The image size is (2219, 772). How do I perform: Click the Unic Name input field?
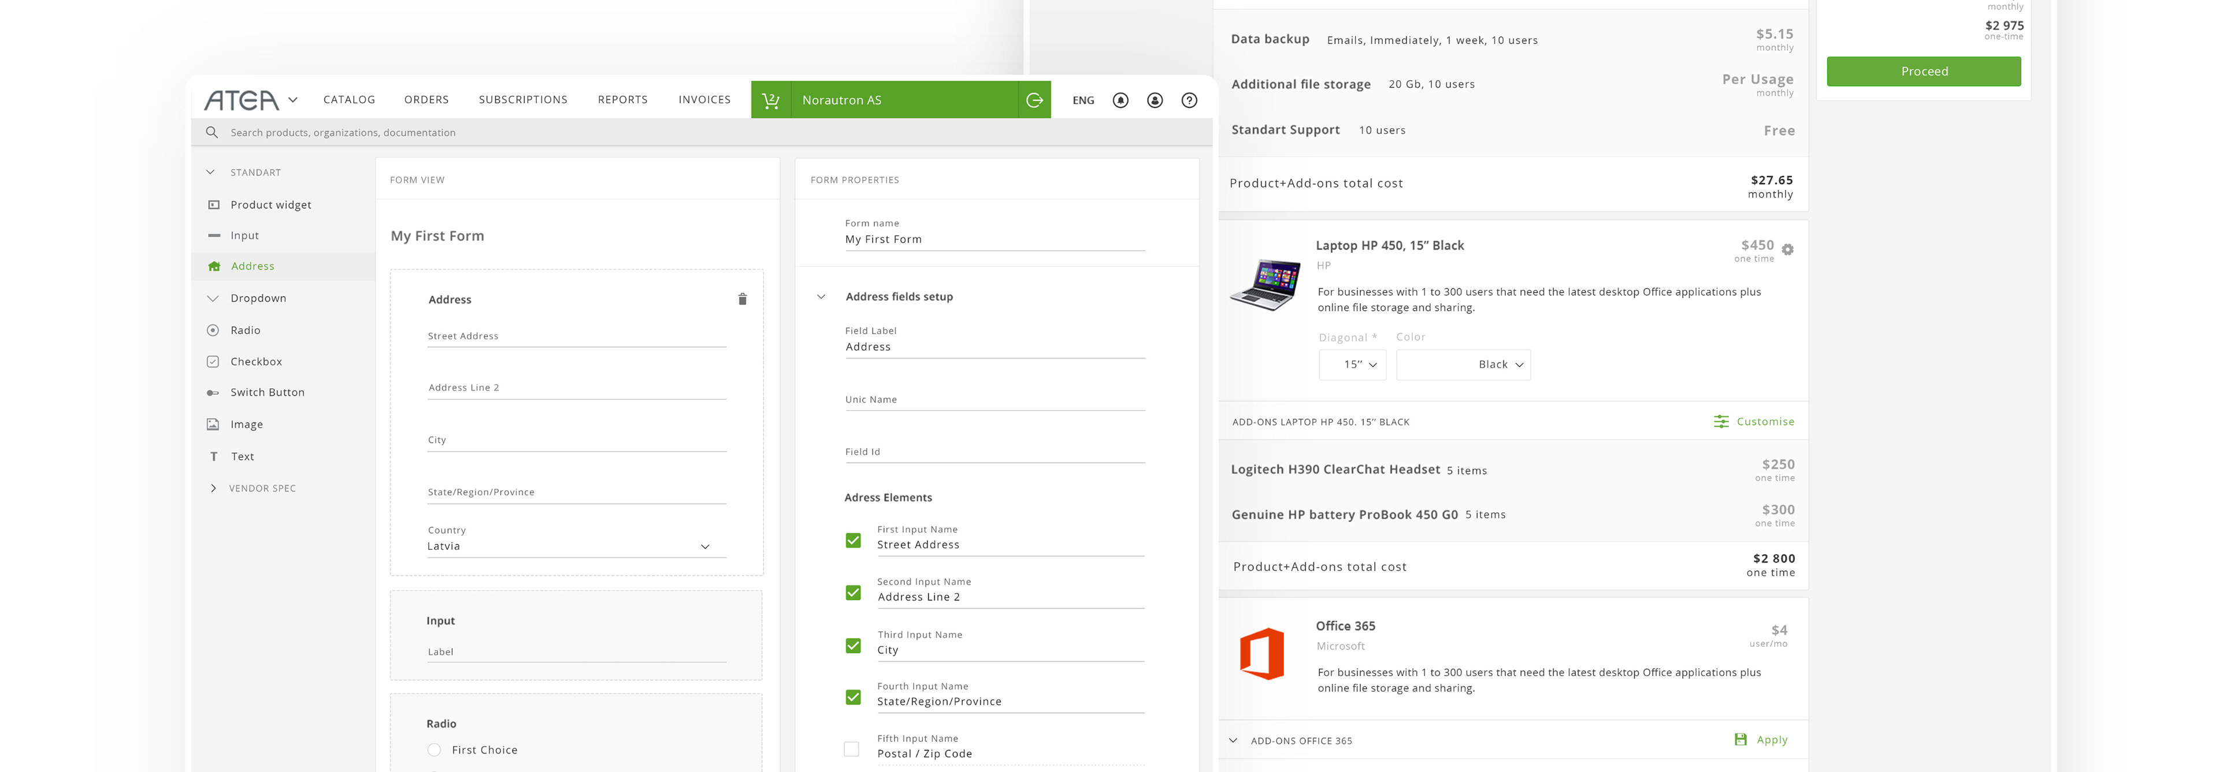pyautogui.click(x=995, y=400)
